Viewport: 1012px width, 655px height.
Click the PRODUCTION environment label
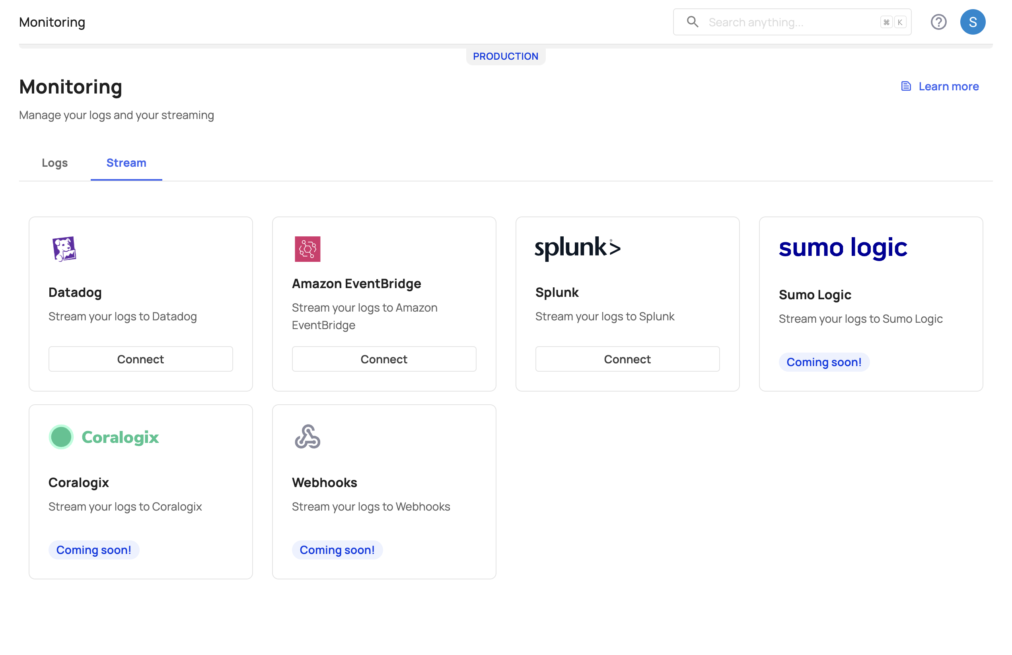pos(506,55)
